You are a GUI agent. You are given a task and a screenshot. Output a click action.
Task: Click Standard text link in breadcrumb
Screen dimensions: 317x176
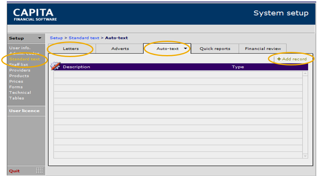click(x=84, y=38)
